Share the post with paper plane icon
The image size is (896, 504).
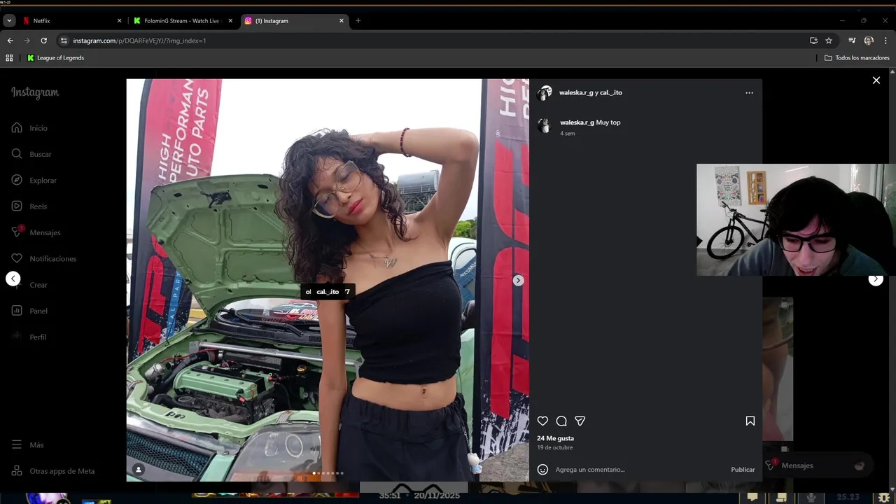tap(580, 421)
